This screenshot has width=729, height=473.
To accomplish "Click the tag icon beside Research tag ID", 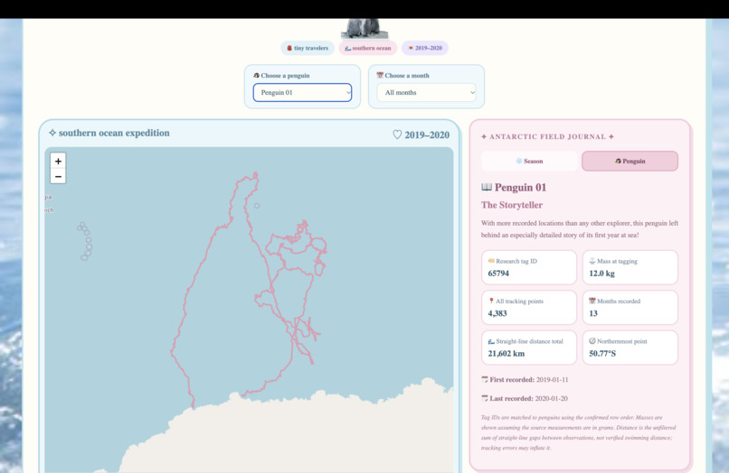I will 491,261.
